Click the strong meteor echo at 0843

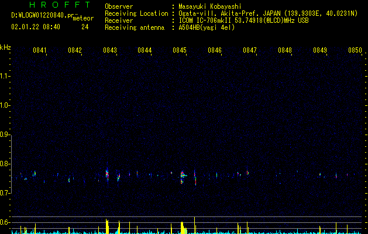pyautogui.click(x=107, y=174)
